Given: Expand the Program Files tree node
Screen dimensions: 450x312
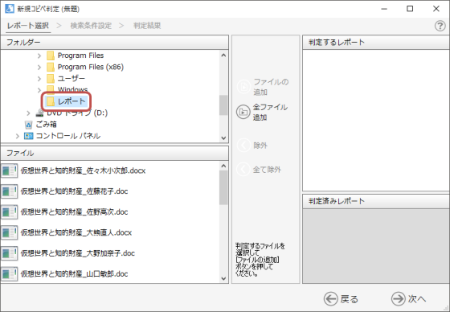Looking at the screenshot, I should (x=39, y=55).
